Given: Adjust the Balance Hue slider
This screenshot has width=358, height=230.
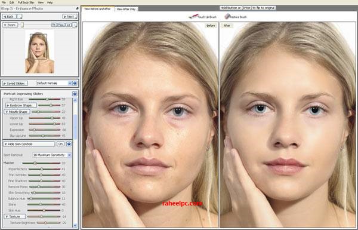Looking at the screenshot, I should point(44,199).
